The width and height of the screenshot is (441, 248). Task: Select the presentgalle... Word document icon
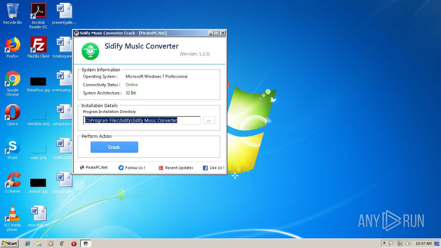[64, 14]
